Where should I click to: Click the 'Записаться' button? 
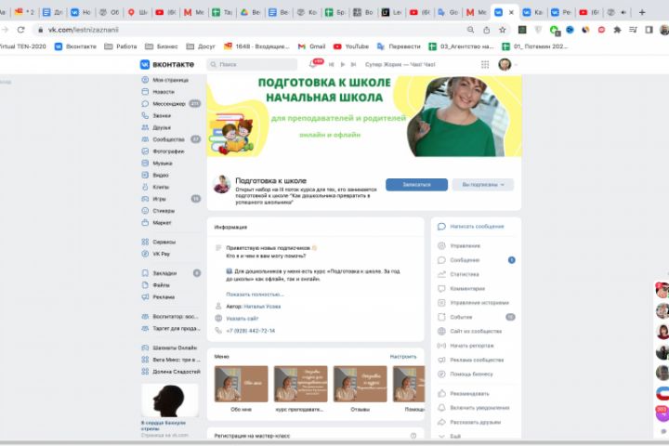coord(417,185)
